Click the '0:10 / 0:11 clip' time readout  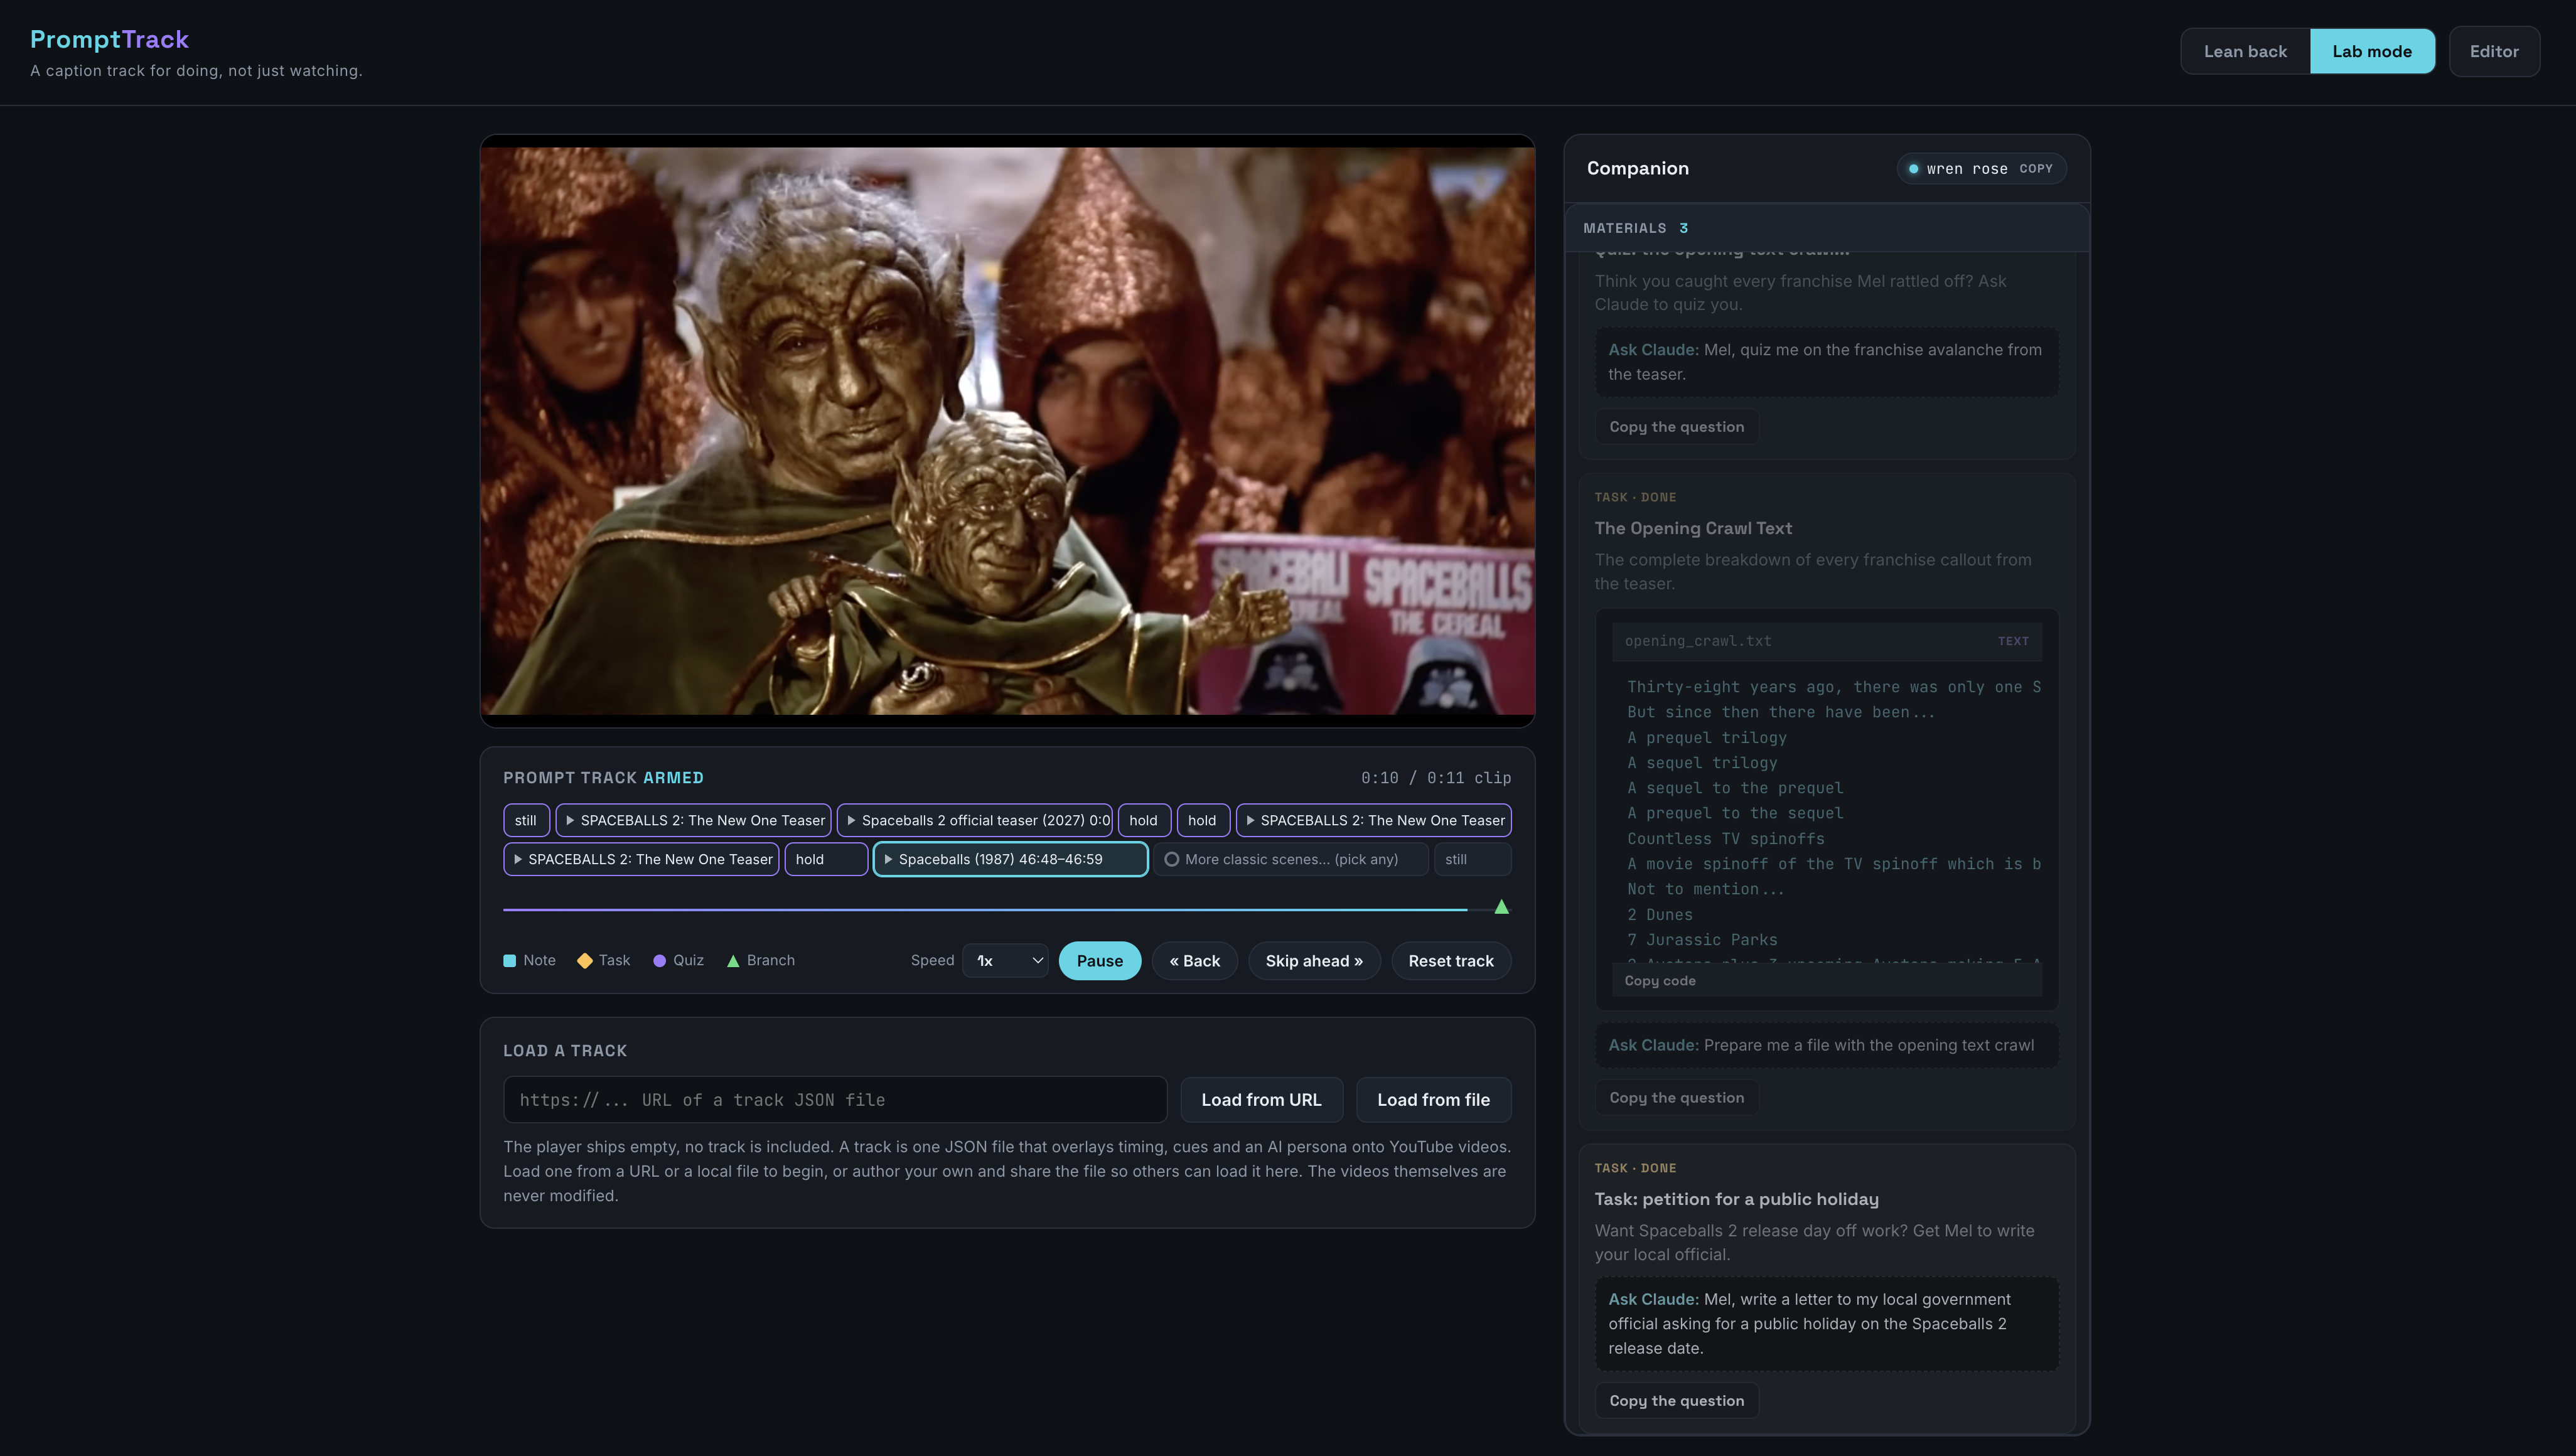click(x=1435, y=778)
